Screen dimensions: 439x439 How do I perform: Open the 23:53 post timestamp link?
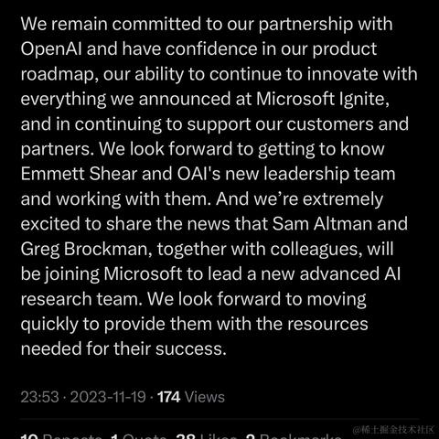tap(39, 397)
